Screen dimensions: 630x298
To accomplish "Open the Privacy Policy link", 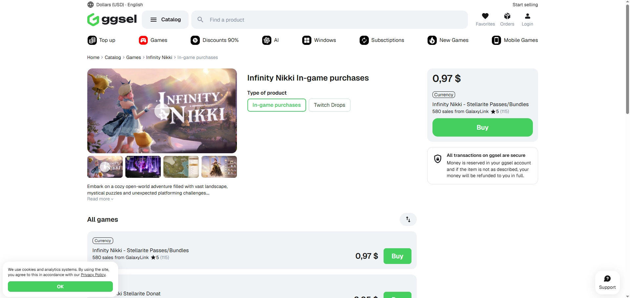I will pos(94,275).
